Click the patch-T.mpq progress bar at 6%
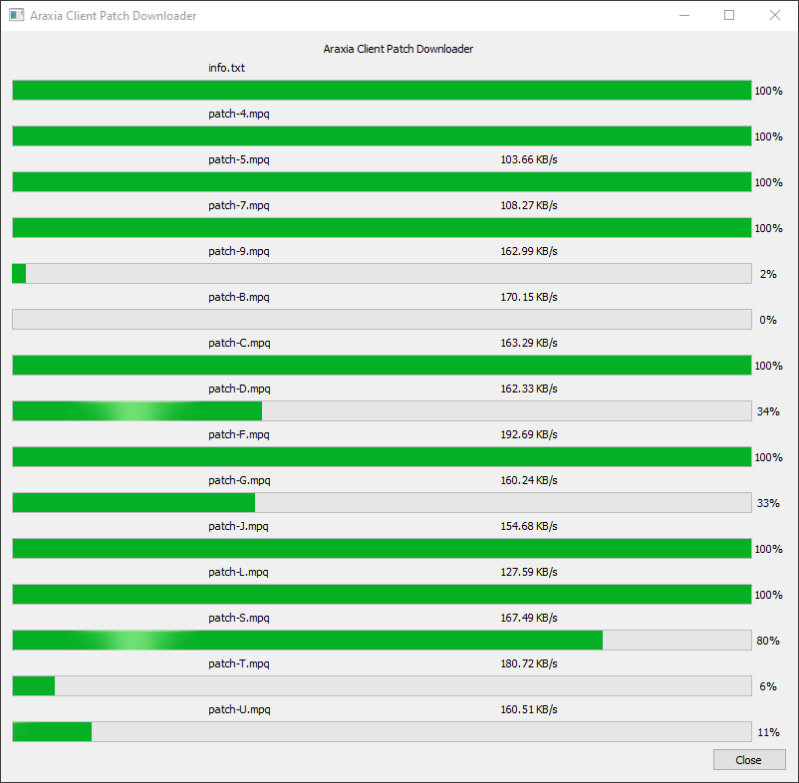The width and height of the screenshot is (799, 783). point(382,686)
